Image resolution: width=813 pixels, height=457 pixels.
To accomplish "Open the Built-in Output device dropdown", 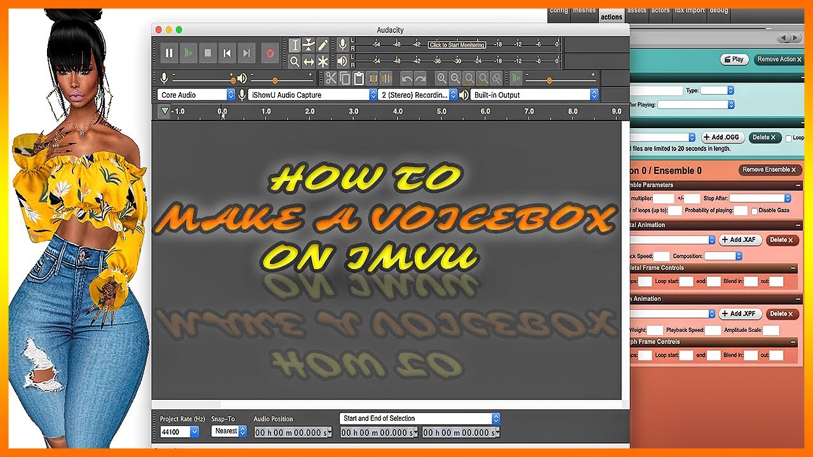I will click(535, 95).
